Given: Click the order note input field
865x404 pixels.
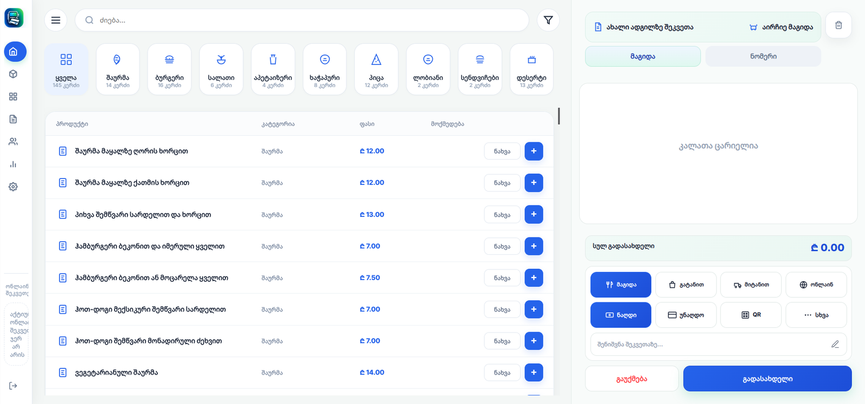Looking at the screenshot, I should (x=718, y=345).
